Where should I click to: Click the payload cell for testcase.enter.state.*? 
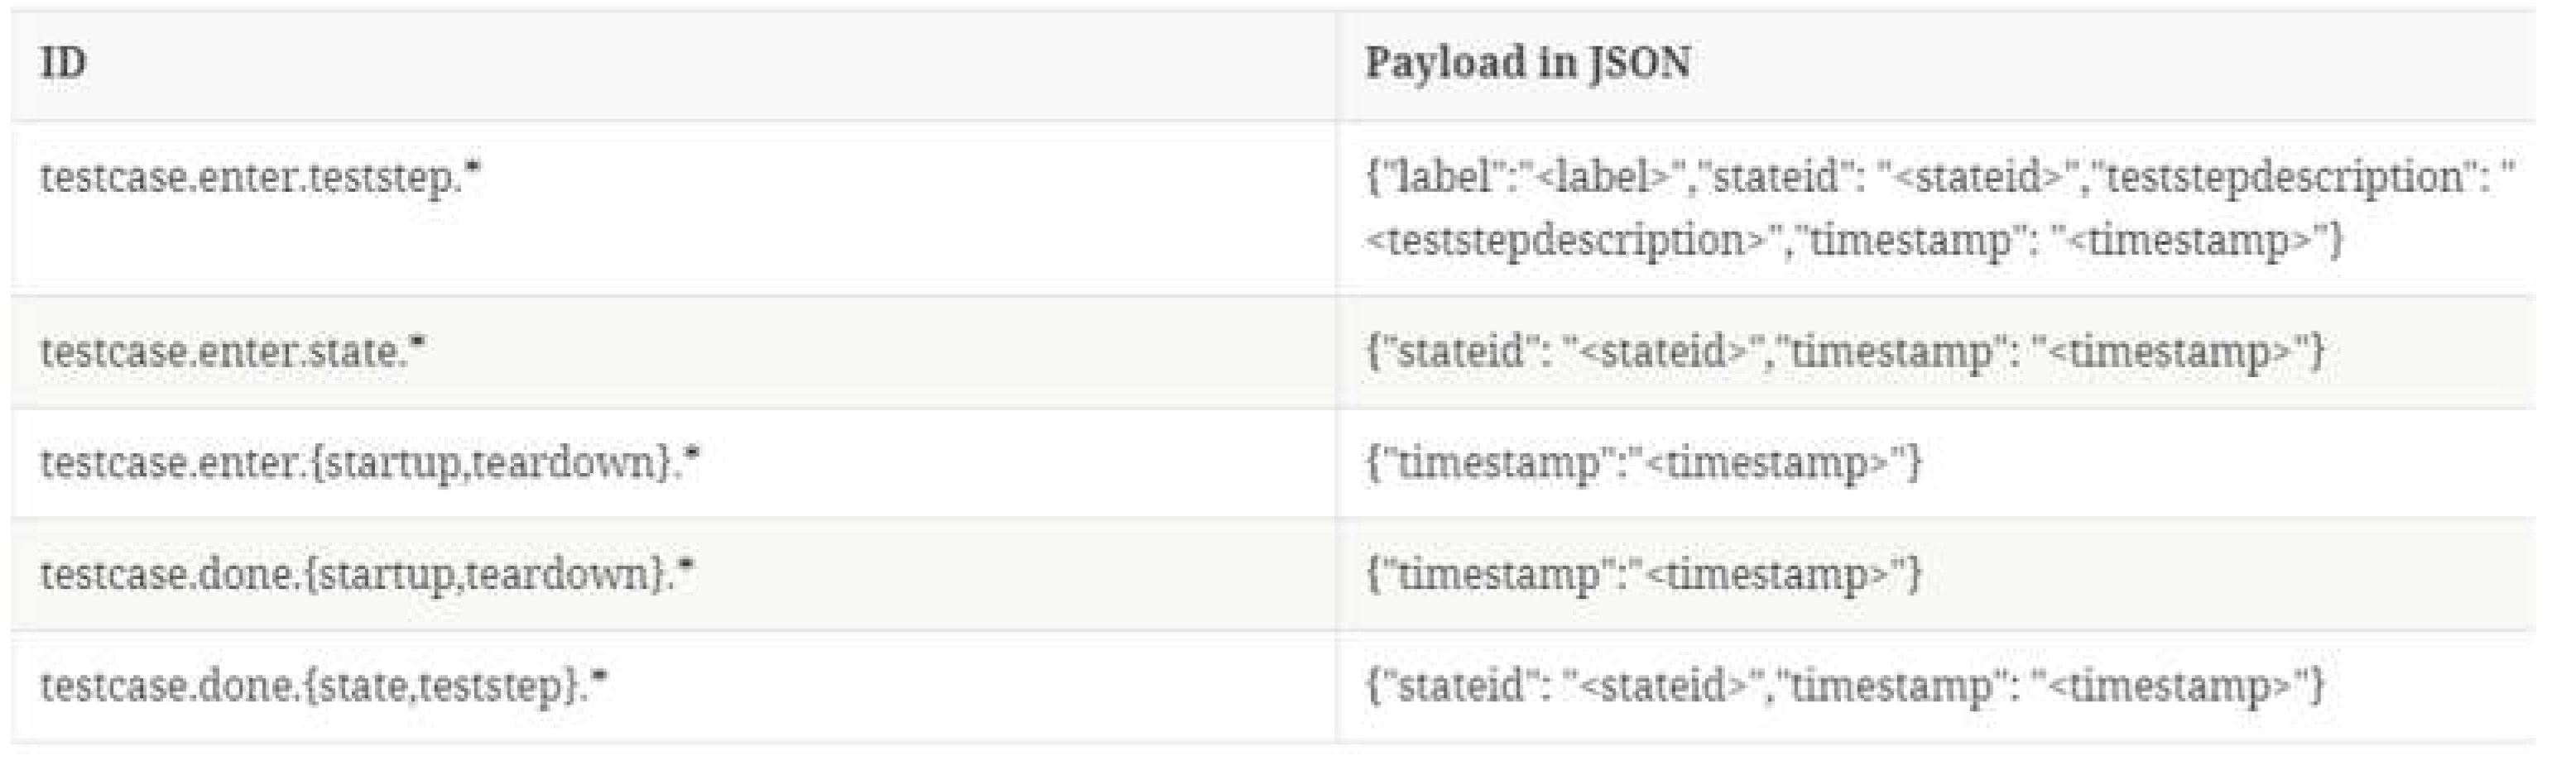coord(1845,351)
